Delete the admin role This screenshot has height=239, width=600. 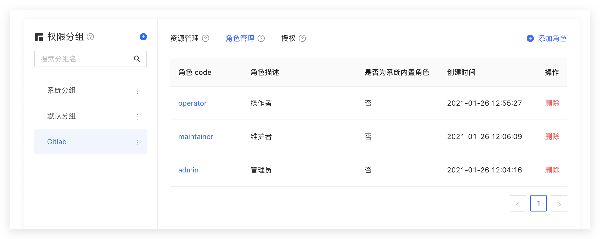click(x=552, y=170)
